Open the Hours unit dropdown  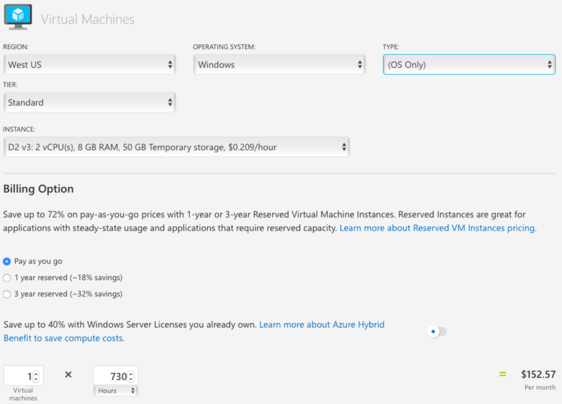(x=116, y=391)
